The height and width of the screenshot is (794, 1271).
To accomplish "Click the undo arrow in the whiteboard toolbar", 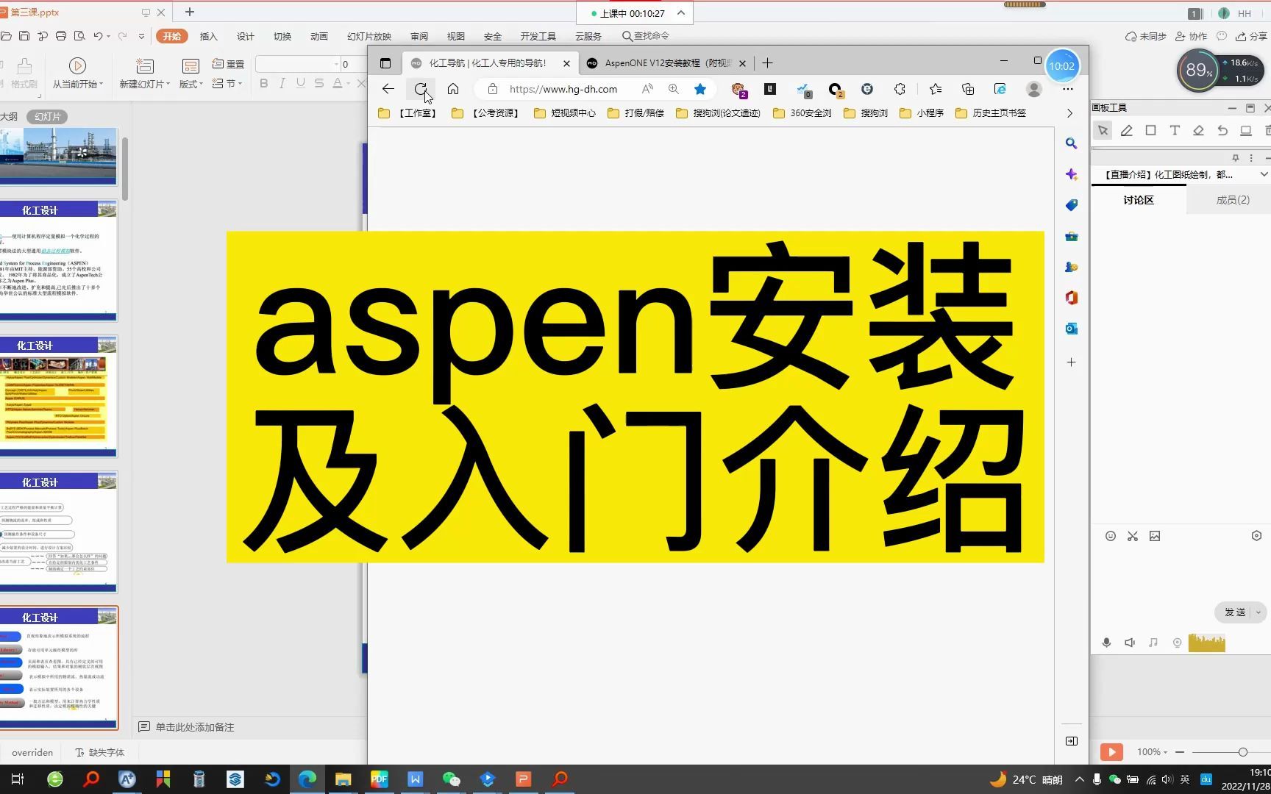I will click(x=1223, y=130).
